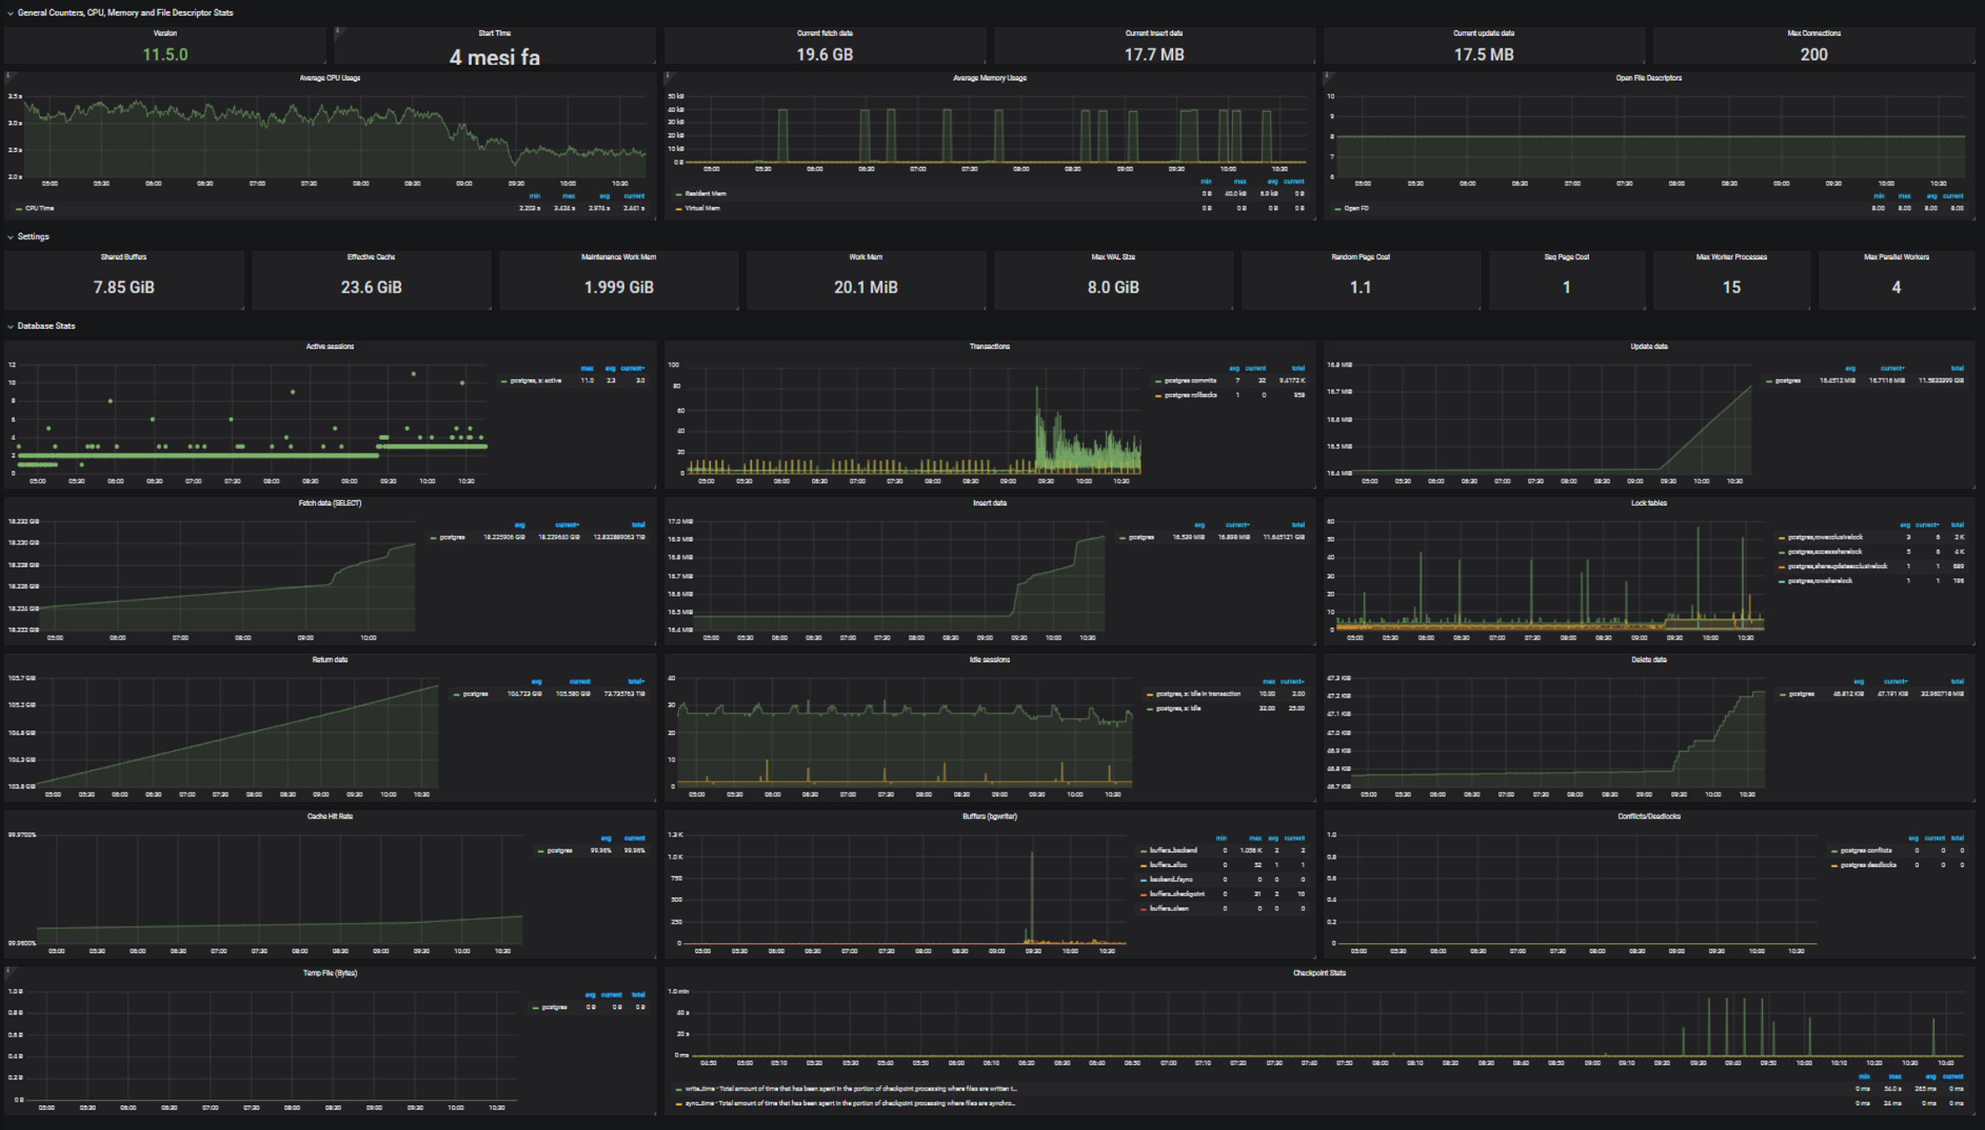
Task: Open info icon on Average Memory Usage panel
Action: [668, 76]
